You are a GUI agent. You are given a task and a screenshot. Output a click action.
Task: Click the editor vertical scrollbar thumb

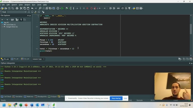click(191, 29)
